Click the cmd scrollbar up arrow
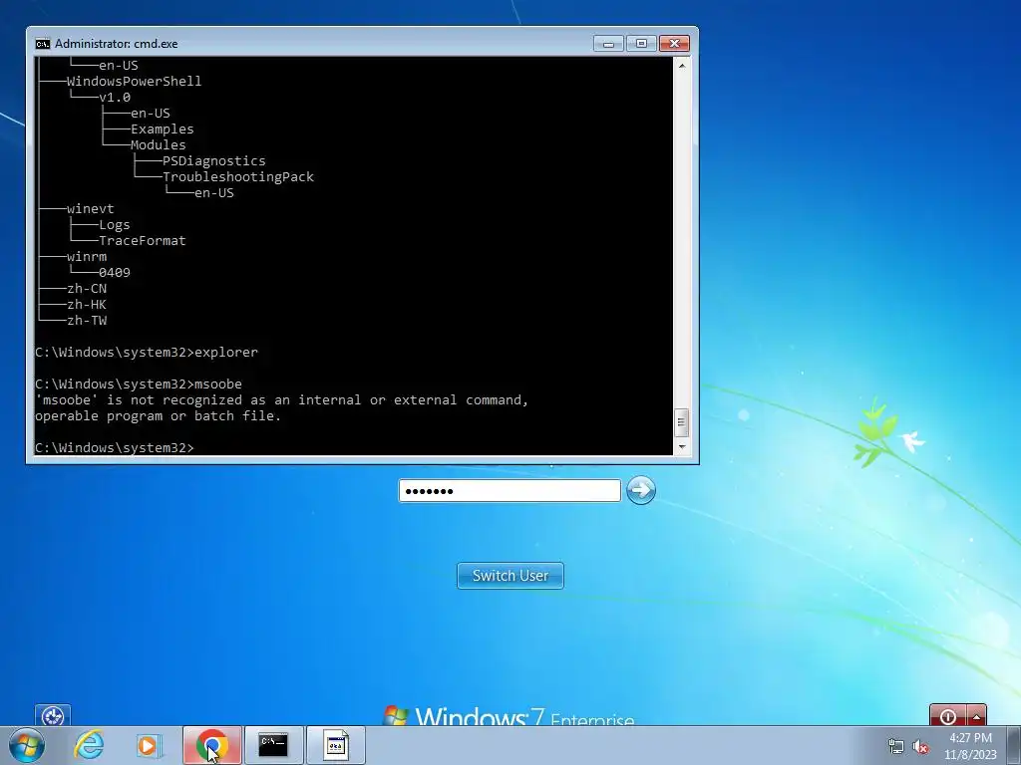Viewport: 1021px width, 765px height. [x=682, y=65]
